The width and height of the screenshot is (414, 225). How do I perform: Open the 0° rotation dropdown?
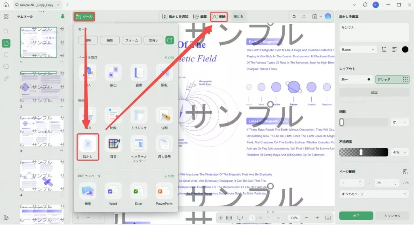coord(399,122)
